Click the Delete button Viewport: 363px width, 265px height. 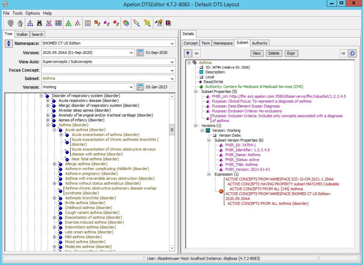(273, 53)
